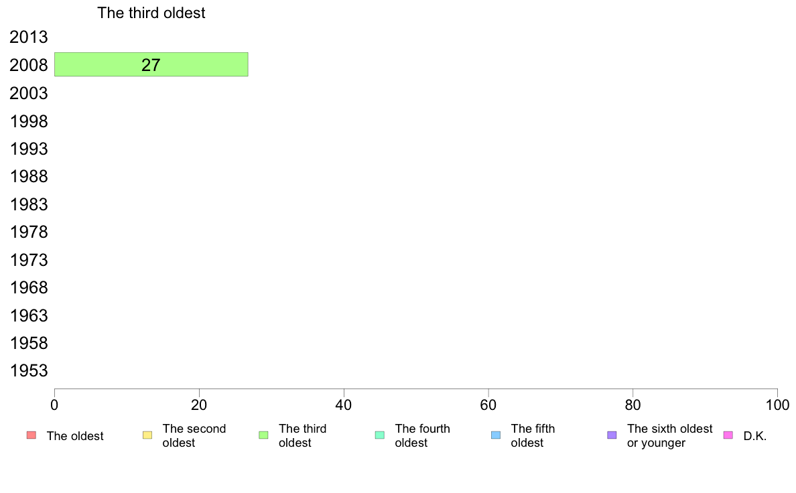Click the teal 'The fourth oldest' legend swatch
The image size is (796, 493).
click(380, 435)
